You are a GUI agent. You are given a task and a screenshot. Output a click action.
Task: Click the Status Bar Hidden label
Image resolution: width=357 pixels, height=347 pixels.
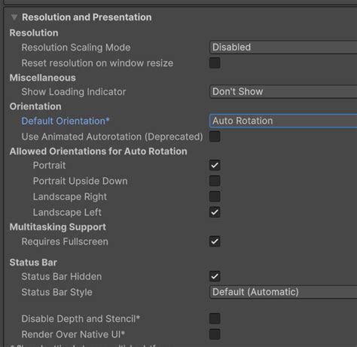tap(62, 277)
